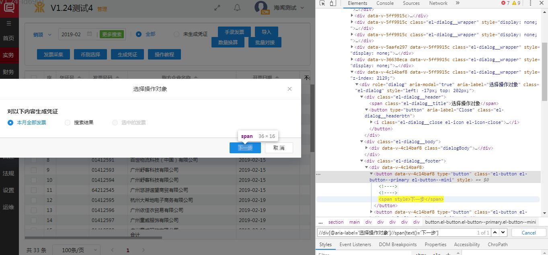The width and height of the screenshot is (548, 255).
Task: Click the 发票采集 button
Action: pos(53,54)
